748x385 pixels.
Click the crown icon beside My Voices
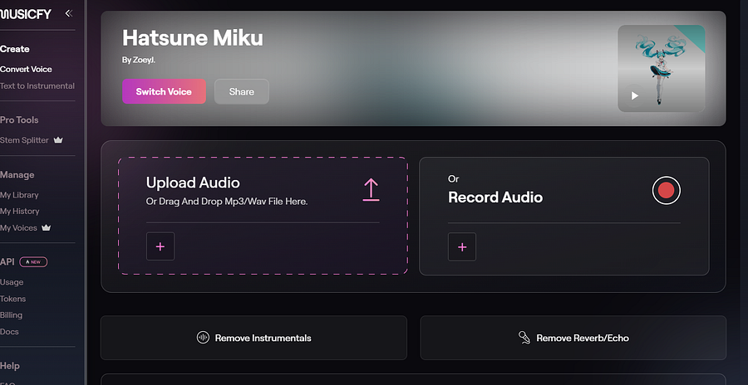click(x=47, y=227)
